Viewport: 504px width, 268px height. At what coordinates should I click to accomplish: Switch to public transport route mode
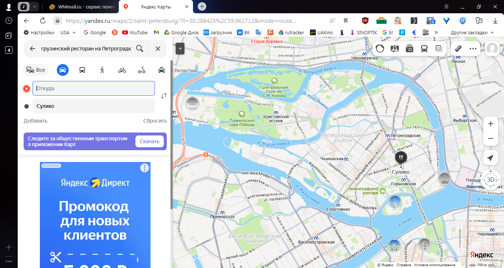click(82, 70)
